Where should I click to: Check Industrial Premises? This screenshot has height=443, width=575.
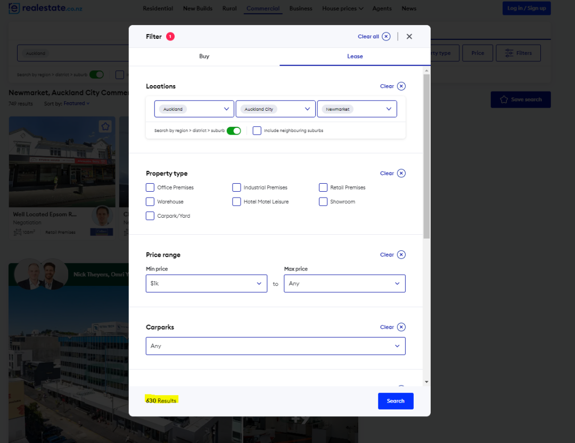(236, 187)
